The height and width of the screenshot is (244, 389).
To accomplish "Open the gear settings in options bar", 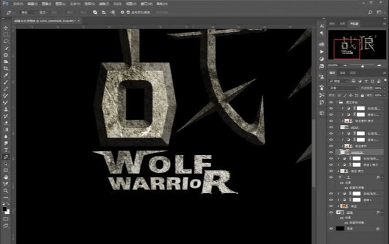I will (122, 12).
